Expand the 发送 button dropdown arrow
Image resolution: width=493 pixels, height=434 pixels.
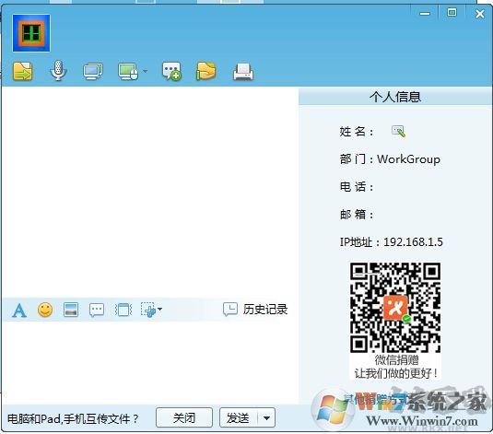[x=266, y=418]
